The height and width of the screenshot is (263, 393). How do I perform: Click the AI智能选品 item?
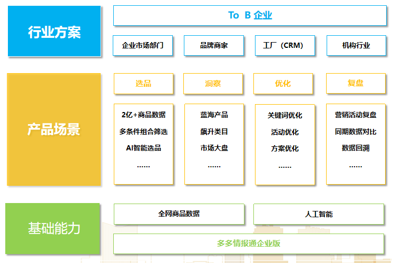[x=144, y=148]
